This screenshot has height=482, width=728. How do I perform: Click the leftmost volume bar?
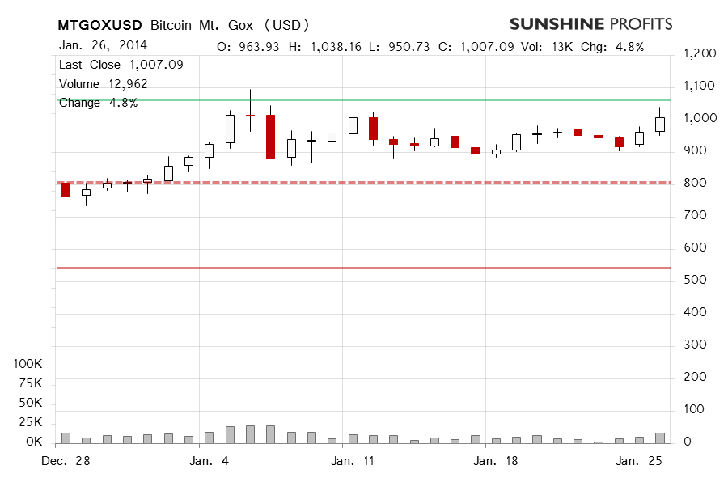[x=66, y=438]
